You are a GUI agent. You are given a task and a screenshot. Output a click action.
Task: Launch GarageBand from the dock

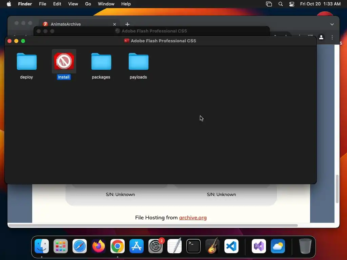pyautogui.click(x=212, y=246)
